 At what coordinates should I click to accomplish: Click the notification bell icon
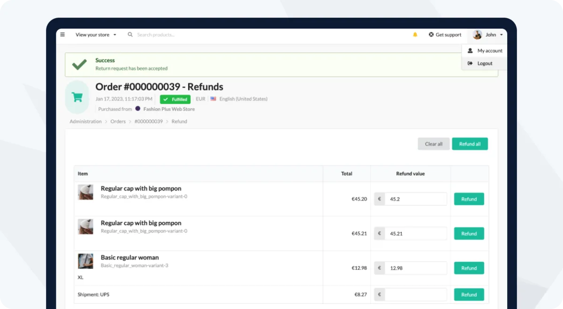[x=415, y=35]
